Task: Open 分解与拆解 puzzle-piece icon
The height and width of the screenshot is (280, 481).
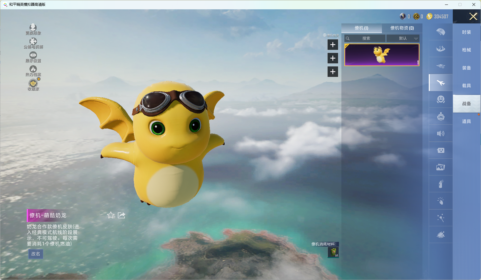Action: tap(33, 43)
